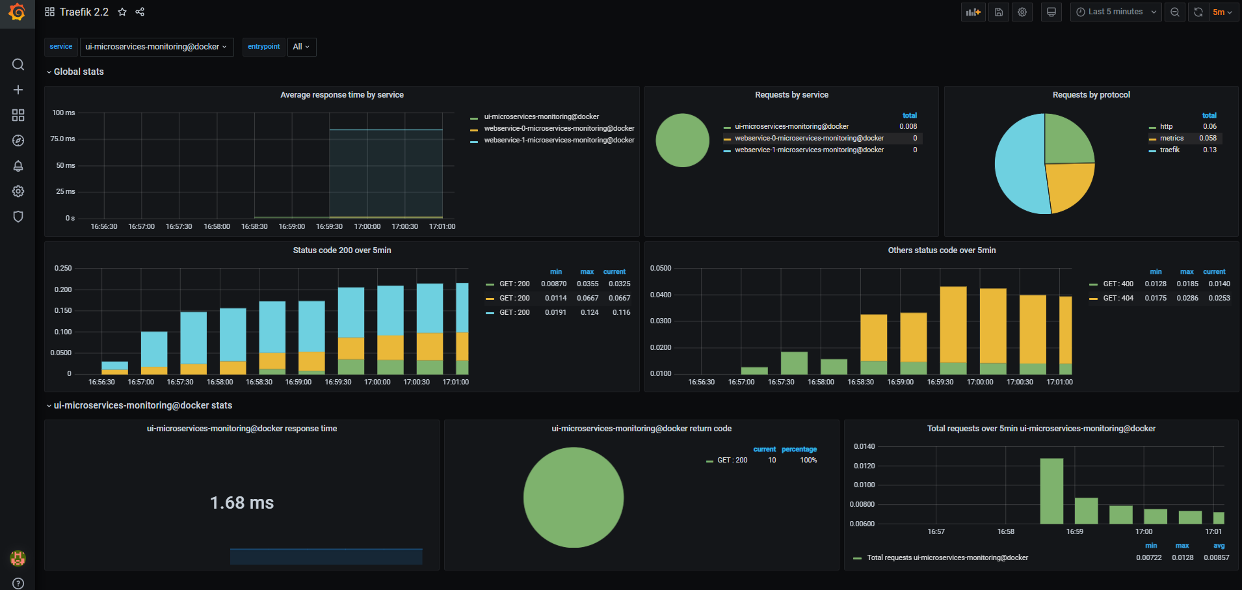
Task: Open the Last 5 minutes time picker
Action: pyautogui.click(x=1116, y=12)
